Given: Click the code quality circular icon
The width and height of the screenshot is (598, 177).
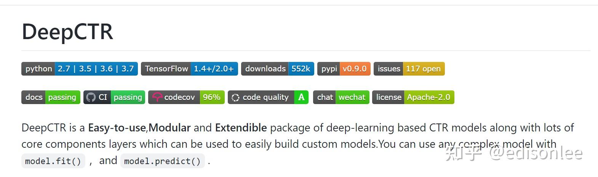Looking at the screenshot, I should point(235,98).
